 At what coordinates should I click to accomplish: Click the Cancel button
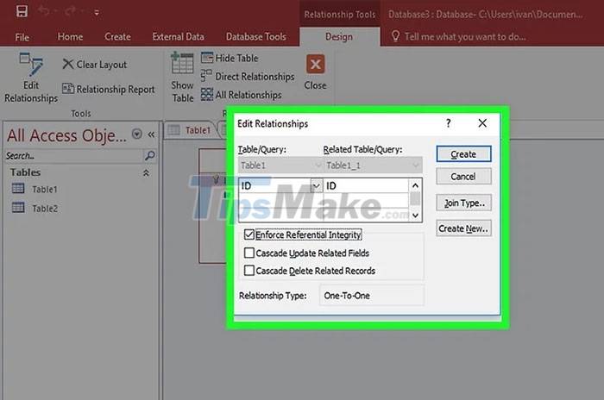(463, 177)
